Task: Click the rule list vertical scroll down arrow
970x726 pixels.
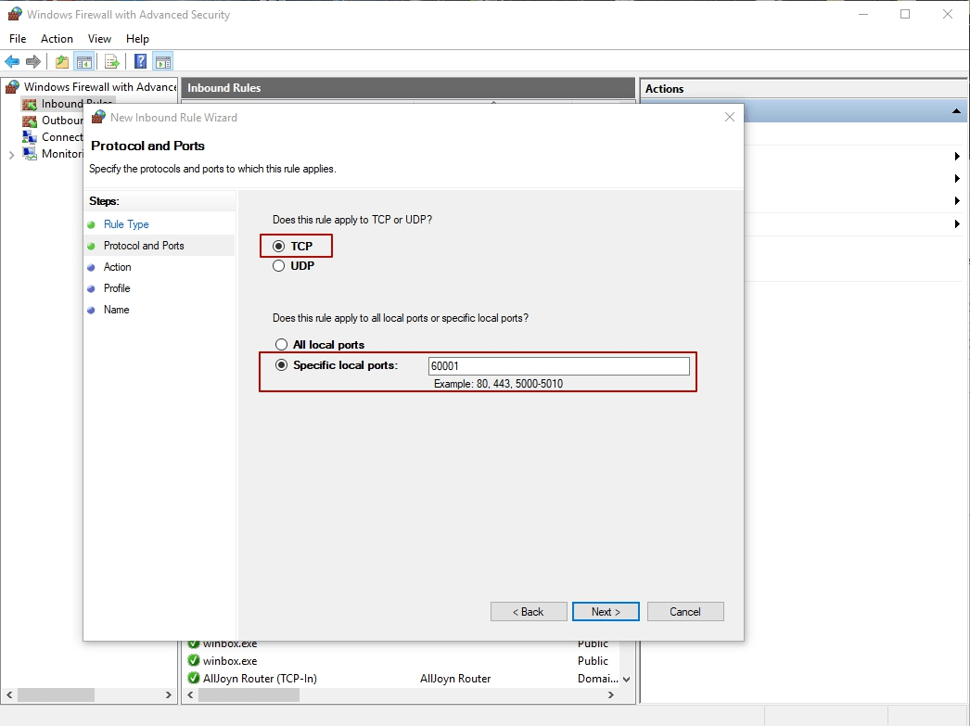Action: pos(626,679)
